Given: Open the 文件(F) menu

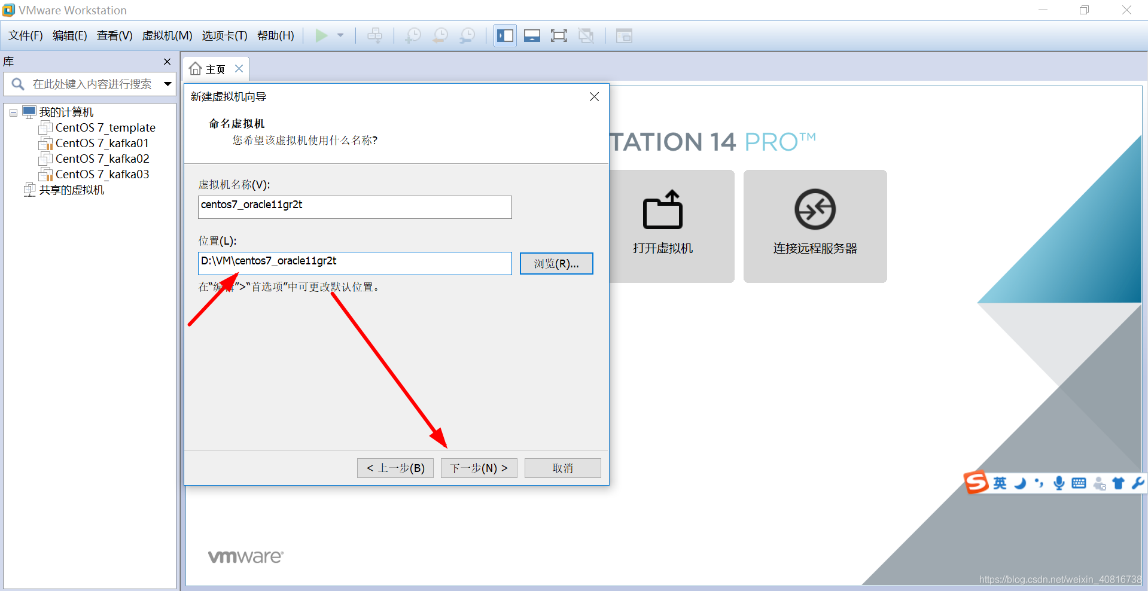Looking at the screenshot, I should [x=26, y=36].
